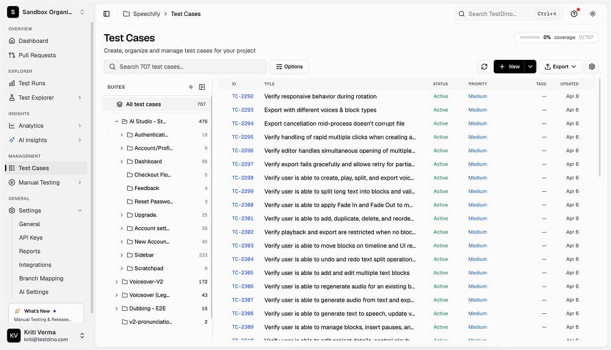Click the Search 707 test cases field
This screenshot has width=611, height=350.
tap(185, 67)
